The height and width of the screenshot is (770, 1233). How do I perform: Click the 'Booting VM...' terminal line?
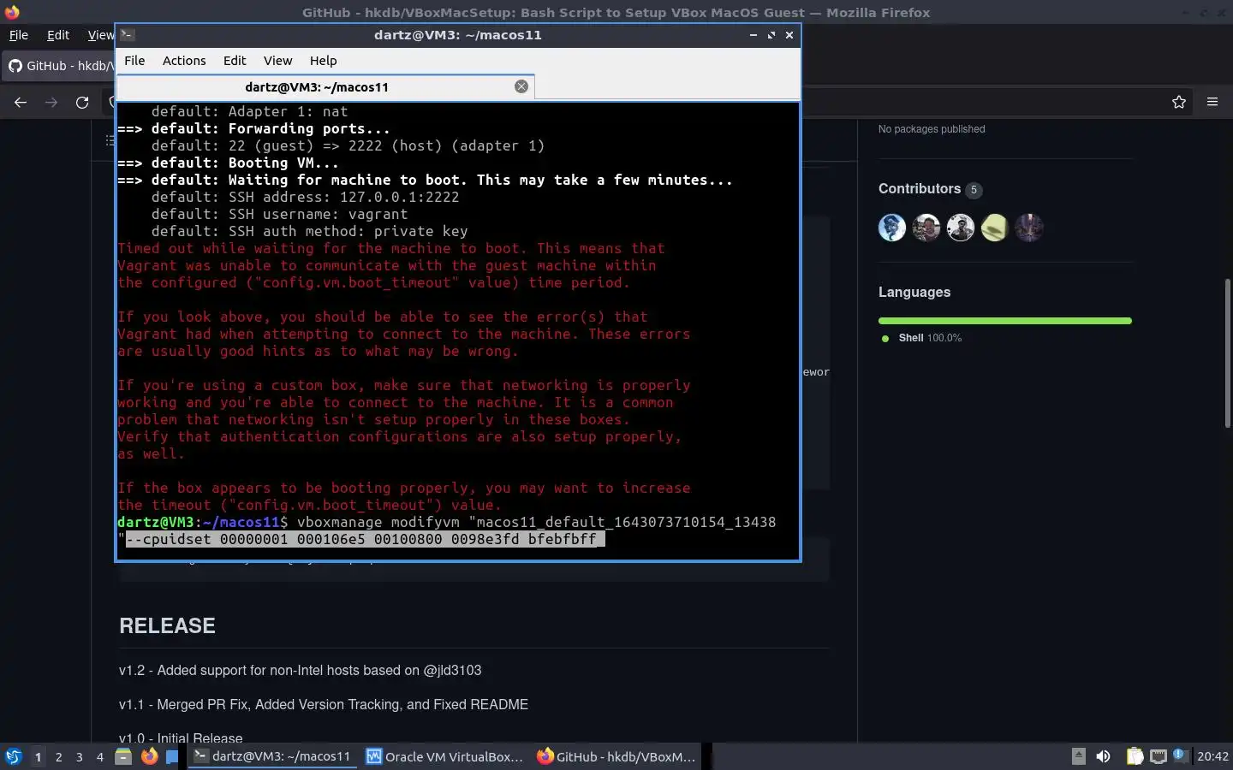pos(228,163)
